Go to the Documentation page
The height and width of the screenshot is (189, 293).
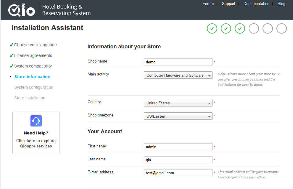tap(256, 4)
